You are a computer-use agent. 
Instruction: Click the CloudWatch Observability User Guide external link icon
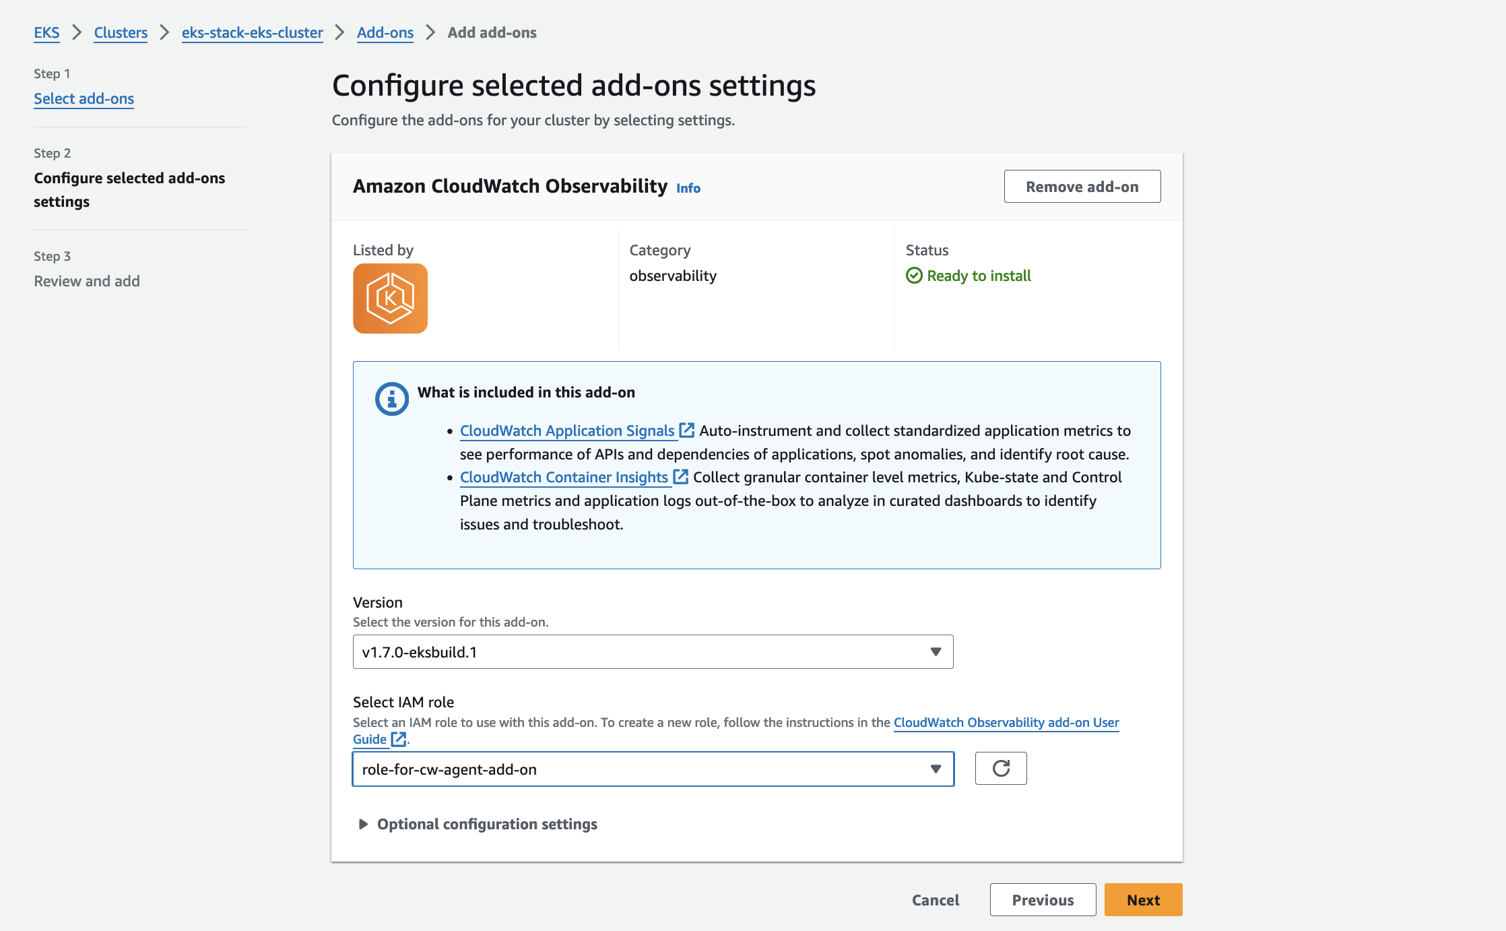point(398,738)
